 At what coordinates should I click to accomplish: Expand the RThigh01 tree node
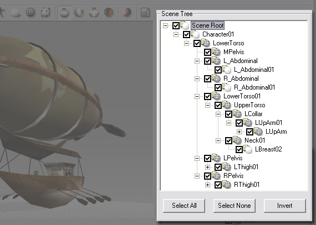point(207,185)
